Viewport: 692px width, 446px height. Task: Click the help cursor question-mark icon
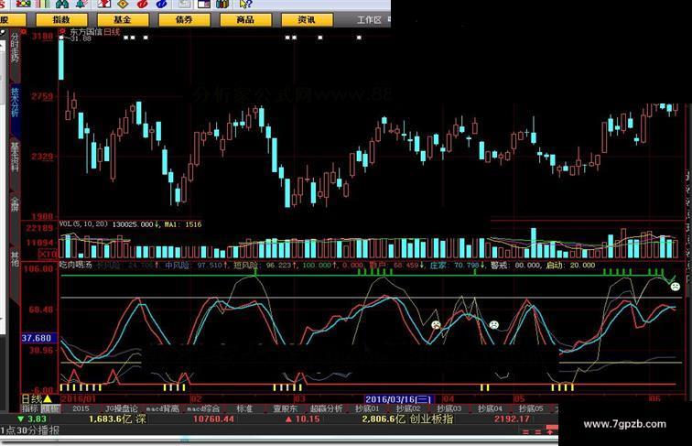point(245,4)
